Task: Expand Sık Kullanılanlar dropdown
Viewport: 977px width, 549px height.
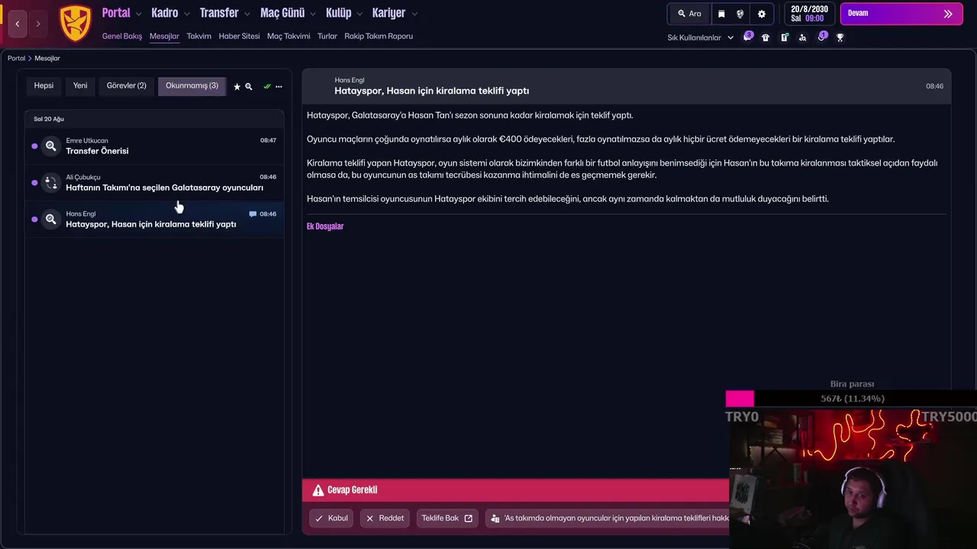Action: pyautogui.click(x=700, y=37)
